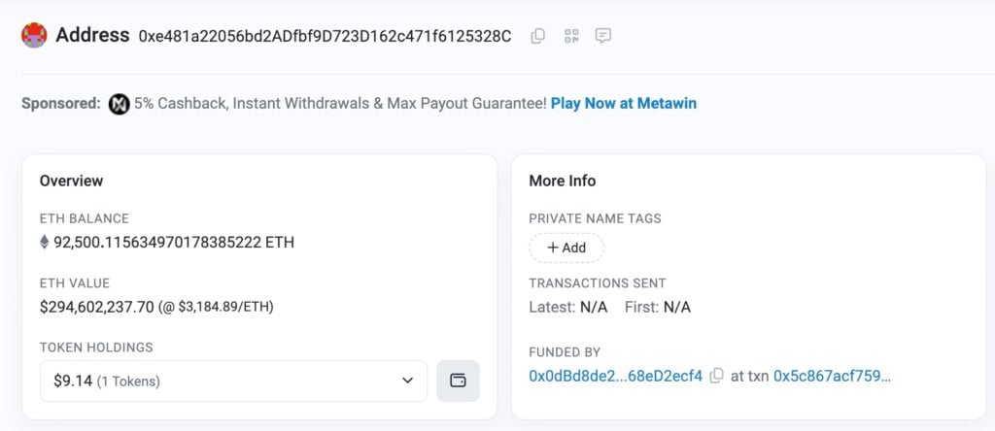Open the Play Now at Metawin link
Screen dimensions: 995x431
click(x=623, y=103)
